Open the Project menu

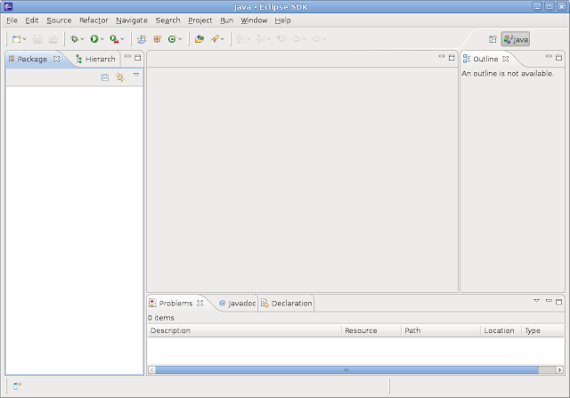pos(199,20)
